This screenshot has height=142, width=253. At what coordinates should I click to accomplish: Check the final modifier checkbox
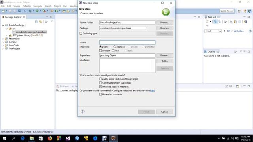tap(113, 50)
